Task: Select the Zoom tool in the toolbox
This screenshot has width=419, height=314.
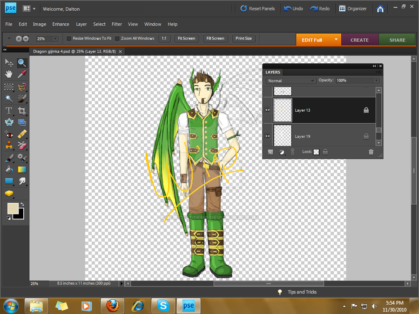Action: pos(21,63)
